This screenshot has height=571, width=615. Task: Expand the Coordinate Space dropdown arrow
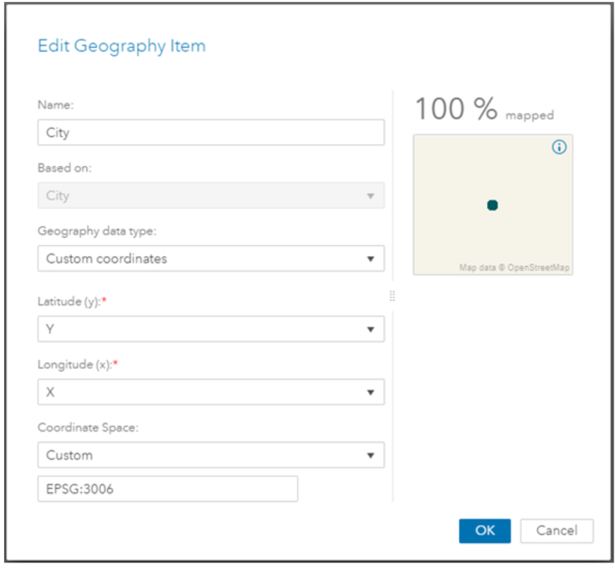pos(371,456)
